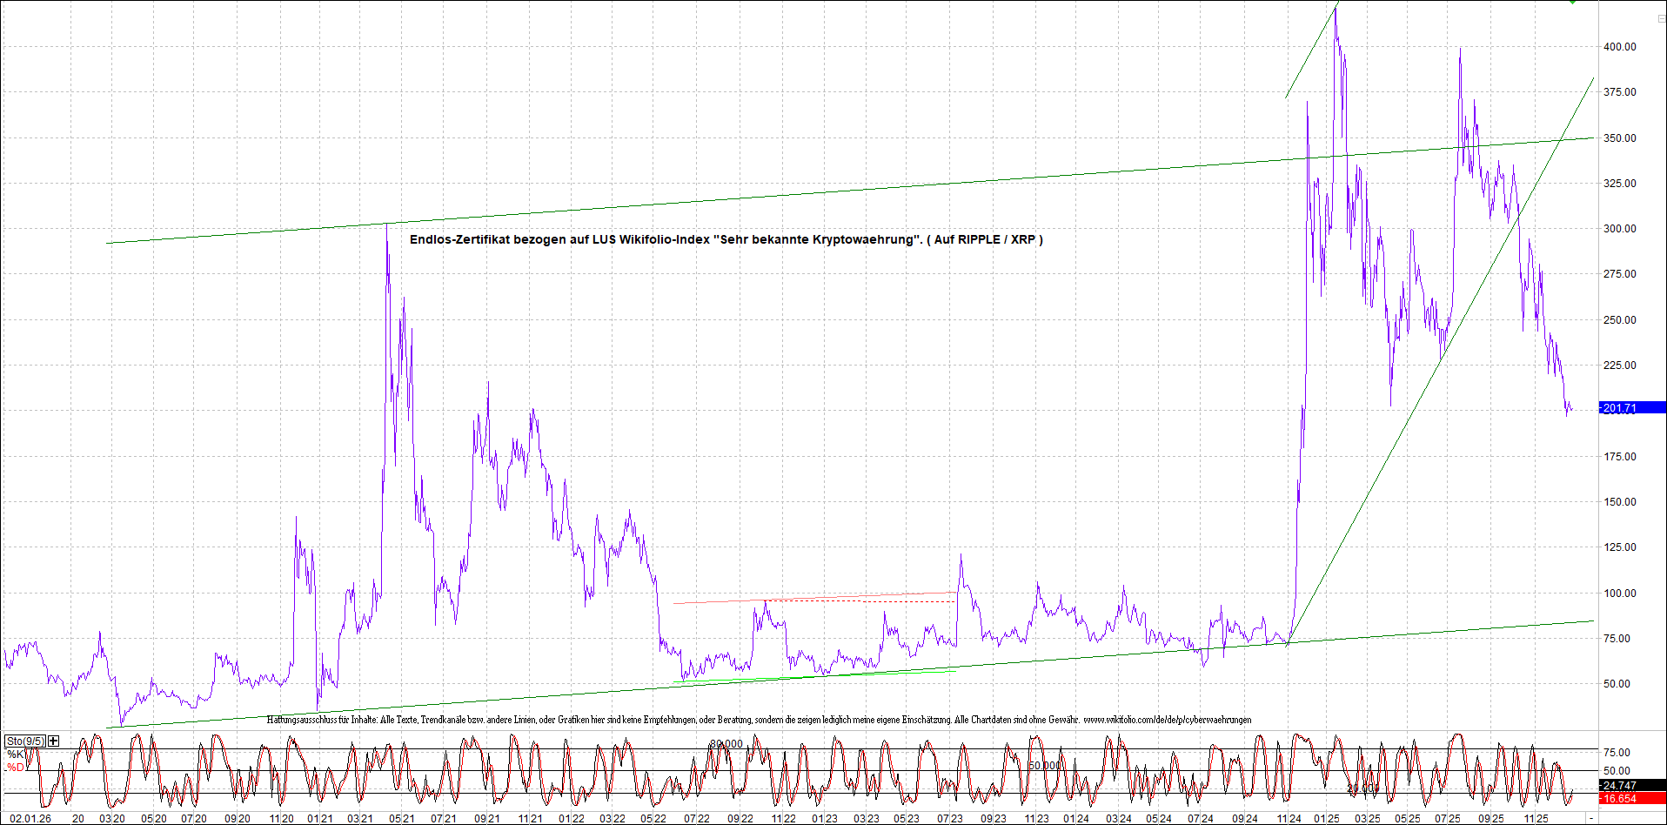Select the Endlos-Zertifikat chart title text
This screenshot has height=825, width=1667.
726,239
